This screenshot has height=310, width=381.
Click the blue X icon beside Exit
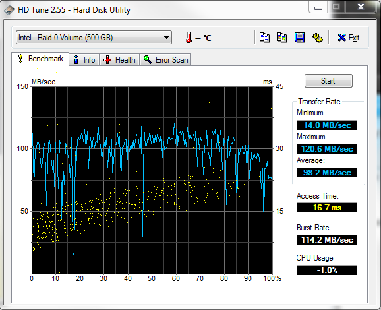click(x=341, y=38)
